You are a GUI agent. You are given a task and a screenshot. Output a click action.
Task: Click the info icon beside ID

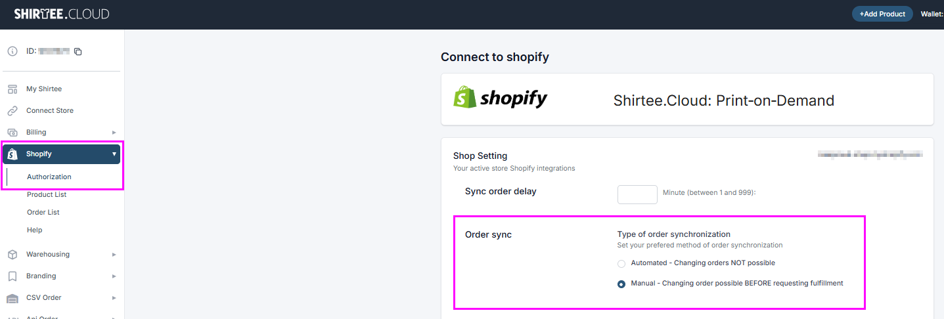[x=12, y=51]
